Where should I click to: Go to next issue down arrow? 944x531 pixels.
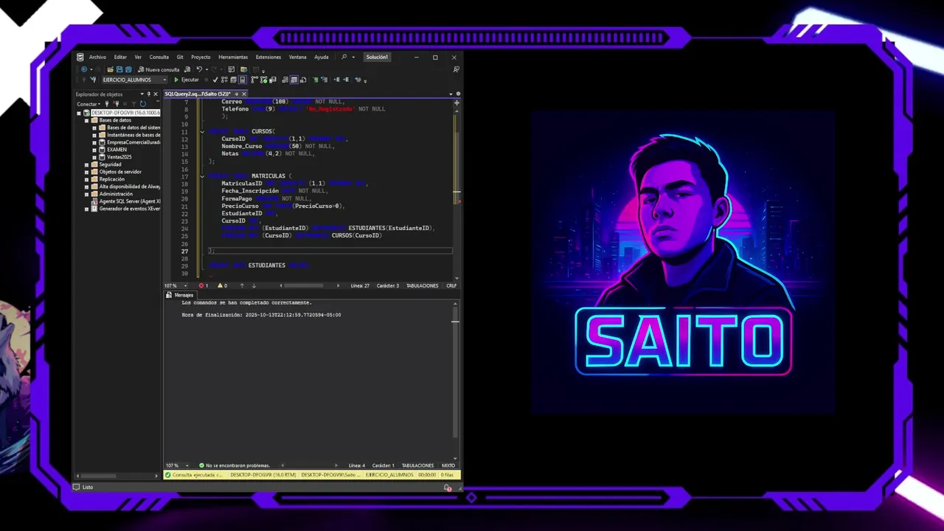254,285
